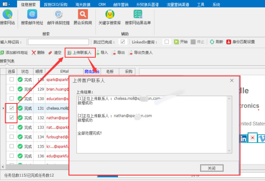
Task: Toggle the 跳过已完成 checkbox
Action: (x=122, y=42)
